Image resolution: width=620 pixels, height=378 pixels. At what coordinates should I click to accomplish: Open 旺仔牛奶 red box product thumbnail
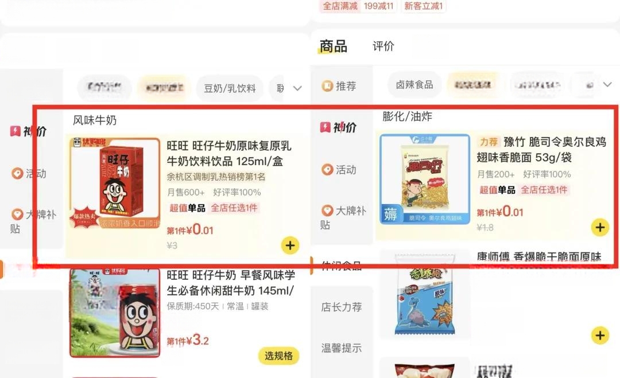(x=115, y=184)
